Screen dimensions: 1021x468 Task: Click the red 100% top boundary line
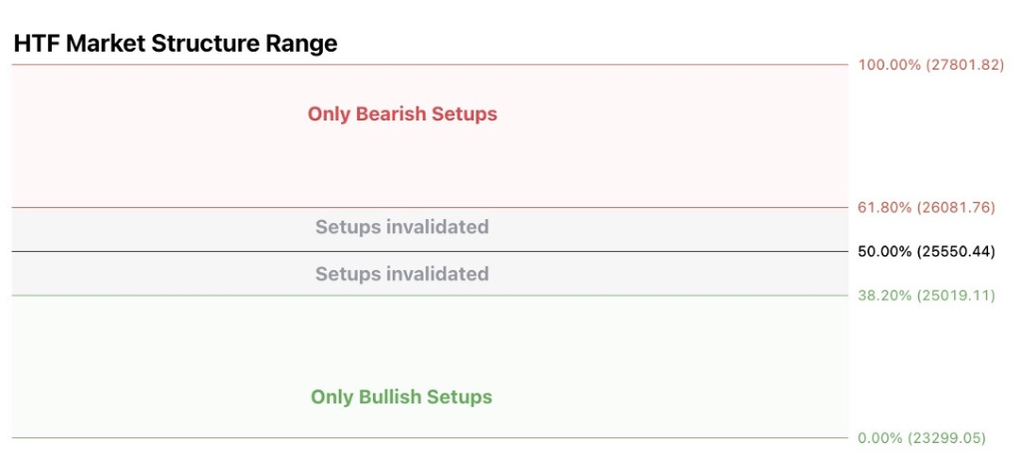598,65
